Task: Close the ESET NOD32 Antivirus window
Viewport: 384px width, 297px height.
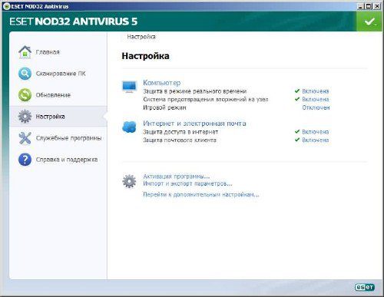Action: (377, 6)
